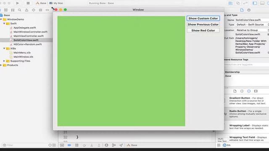Switch to the assistant editor icon
The image size is (269, 151).
238,3
